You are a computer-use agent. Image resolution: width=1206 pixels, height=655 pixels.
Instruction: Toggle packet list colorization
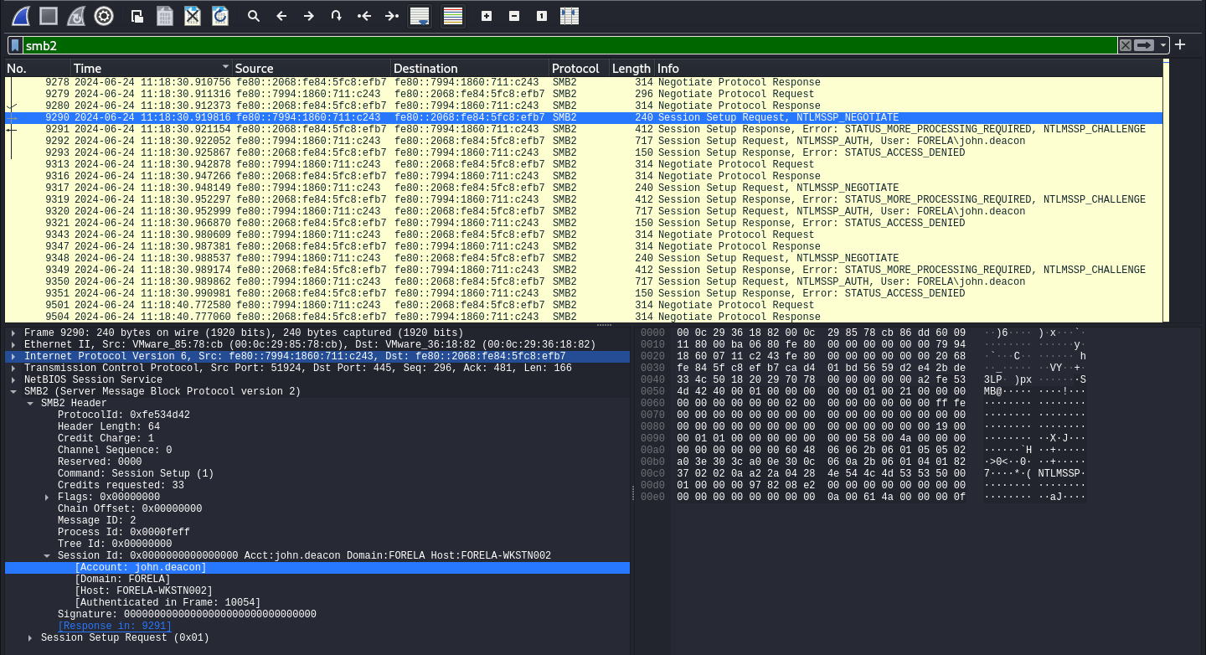pos(453,16)
